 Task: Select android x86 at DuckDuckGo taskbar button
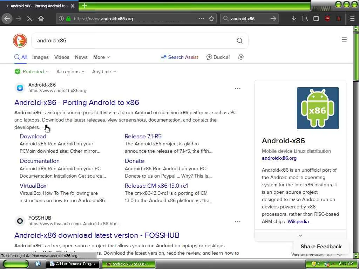point(128,264)
